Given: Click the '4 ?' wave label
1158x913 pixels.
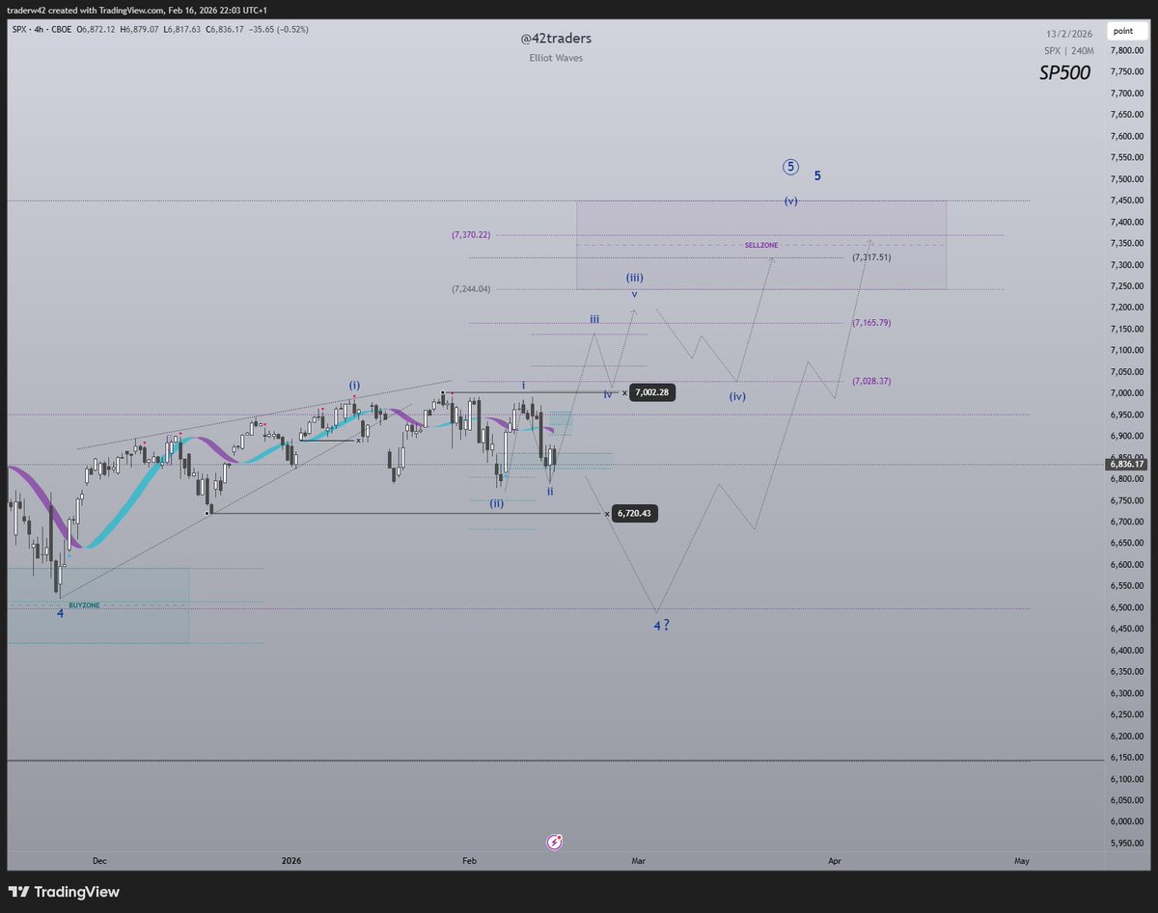Looking at the screenshot, I should [x=661, y=625].
